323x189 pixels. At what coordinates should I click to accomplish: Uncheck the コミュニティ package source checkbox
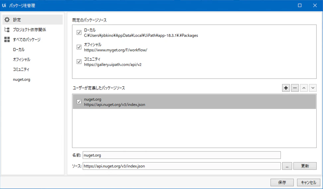(x=79, y=62)
